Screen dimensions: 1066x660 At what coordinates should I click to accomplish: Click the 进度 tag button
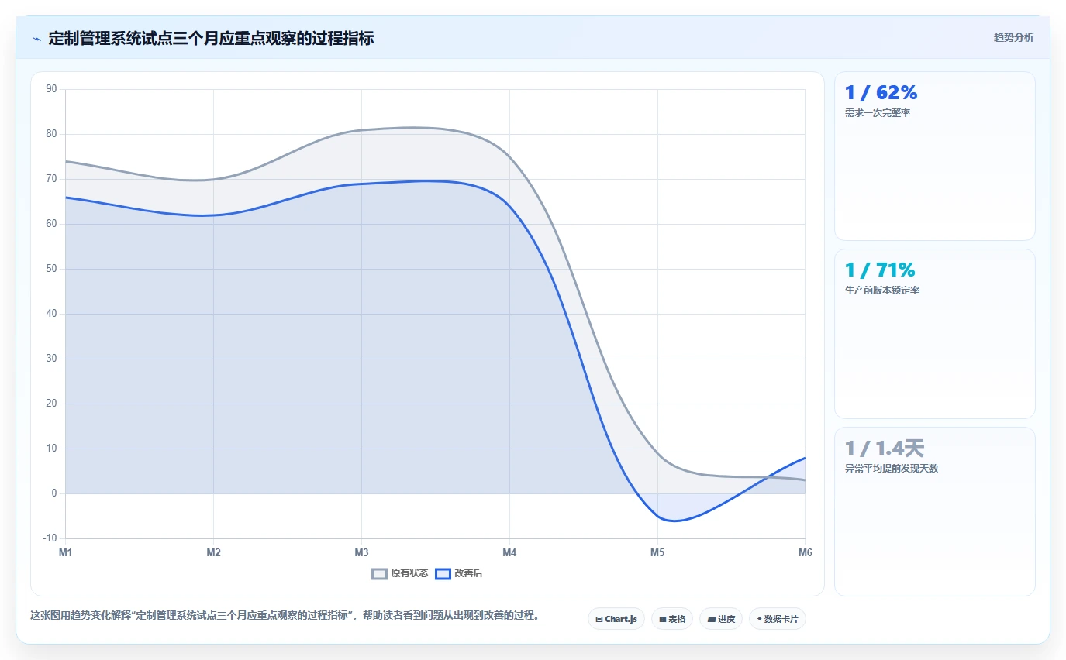tap(721, 619)
